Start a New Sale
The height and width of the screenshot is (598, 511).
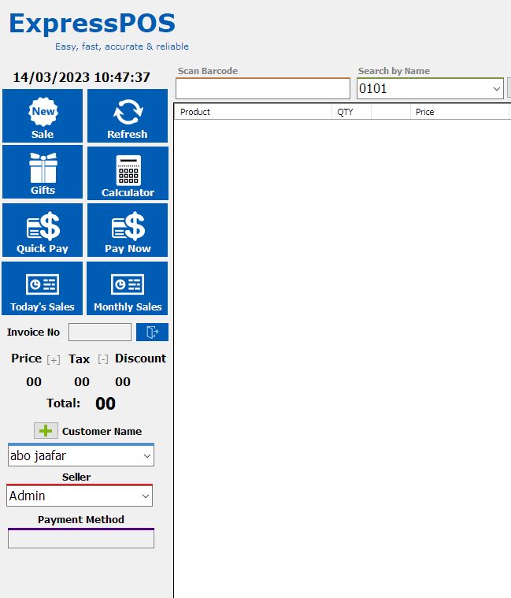[x=43, y=117]
